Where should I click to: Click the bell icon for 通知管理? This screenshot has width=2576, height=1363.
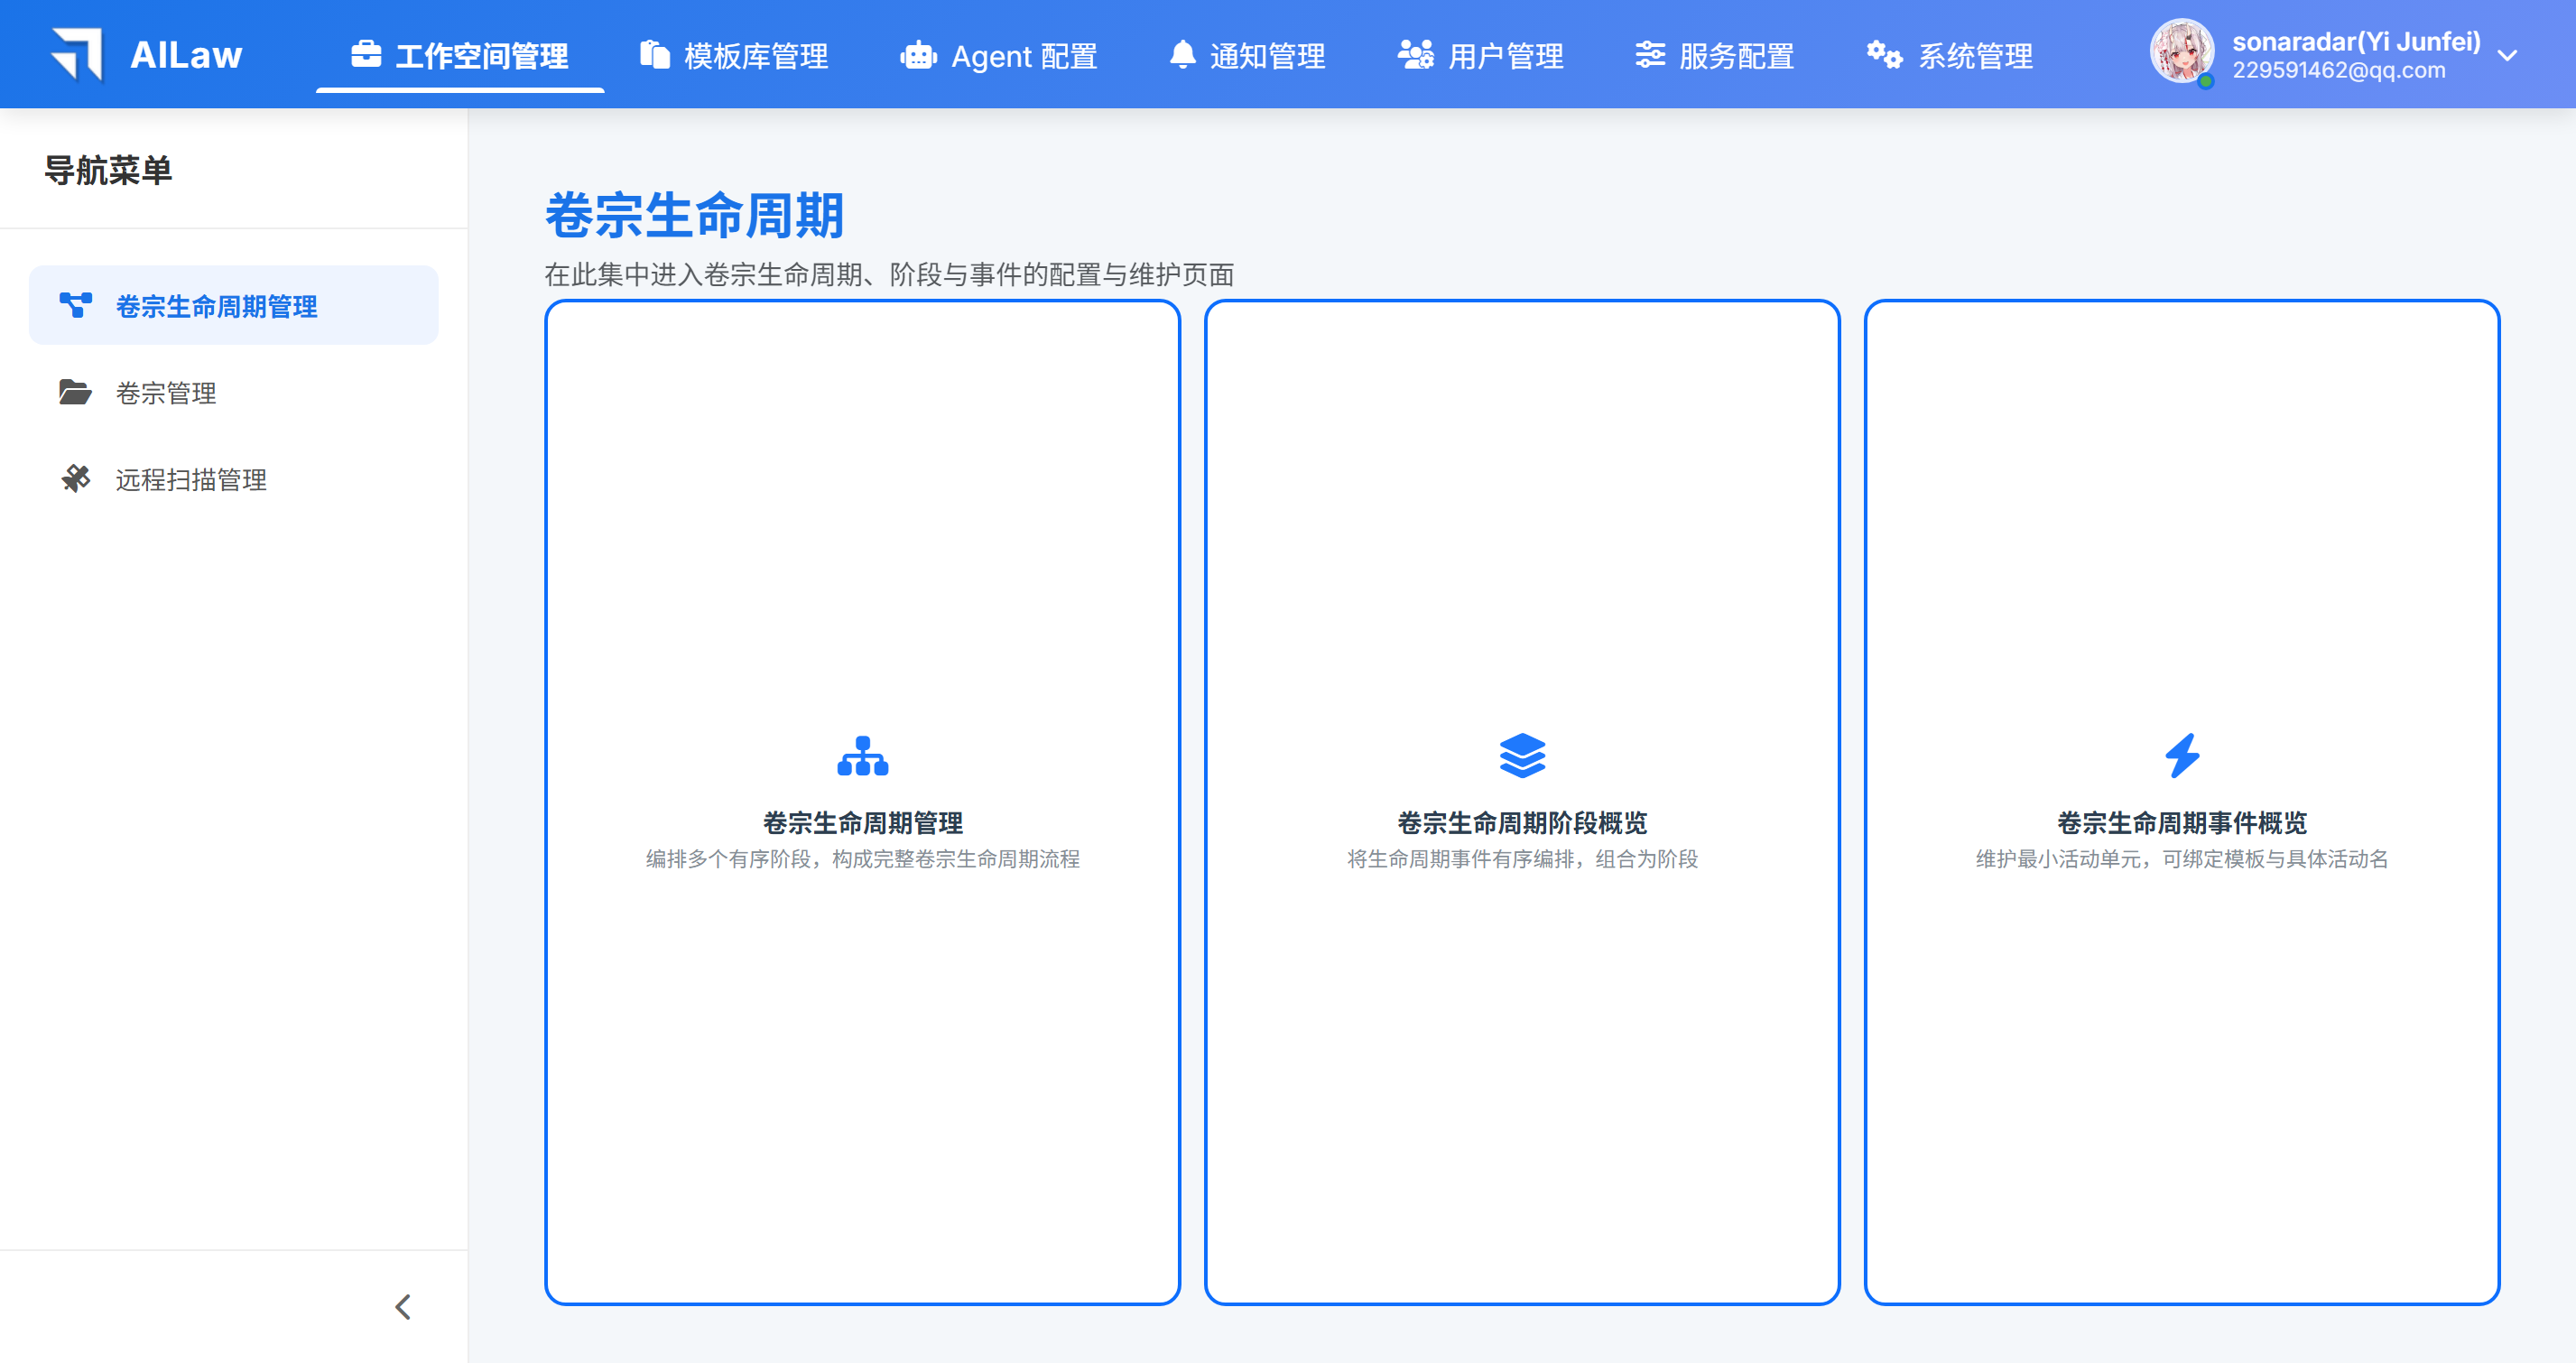(x=1182, y=54)
